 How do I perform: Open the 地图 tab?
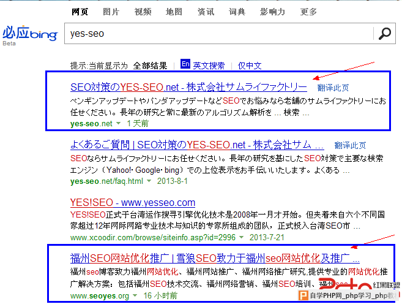tap(174, 12)
